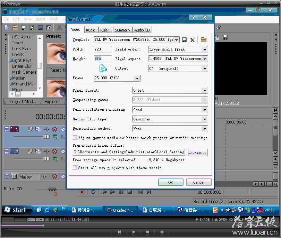Switch to the Audio CD tab
This screenshot has width=281, height=238.
click(x=142, y=30)
